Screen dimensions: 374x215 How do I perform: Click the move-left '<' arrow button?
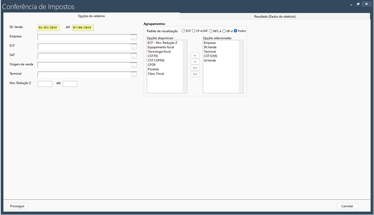[x=195, y=62]
